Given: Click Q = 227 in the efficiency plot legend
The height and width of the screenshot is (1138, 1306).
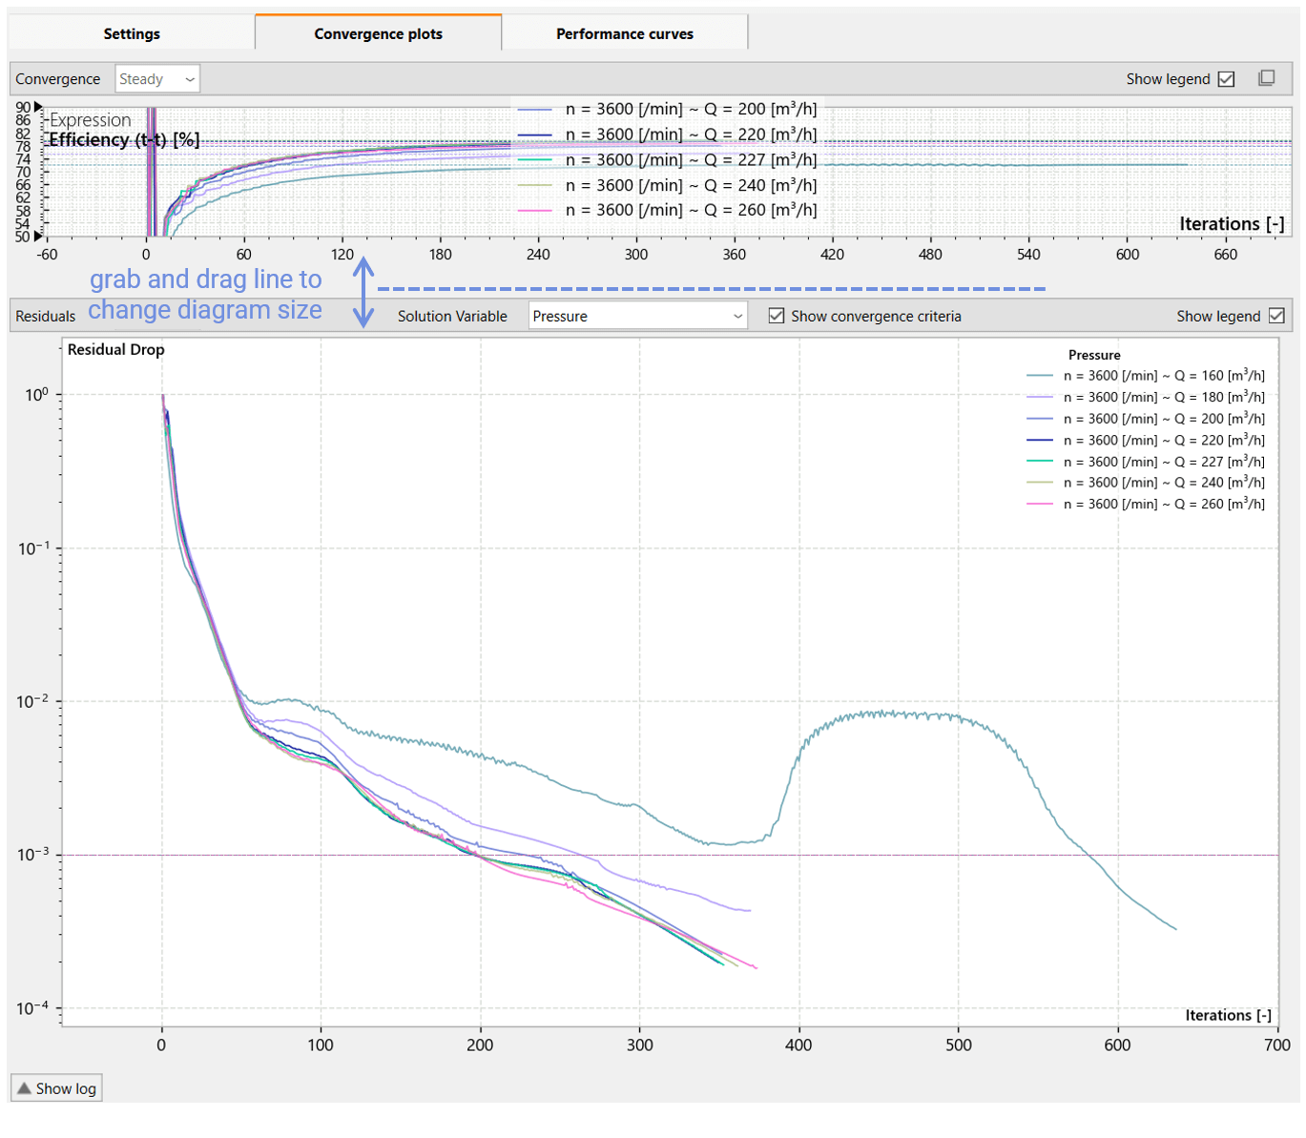Looking at the screenshot, I should tap(667, 159).
